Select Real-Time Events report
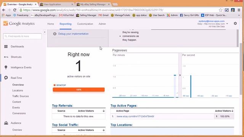The width and height of the screenshot is (244, 137). coord(16,108)
